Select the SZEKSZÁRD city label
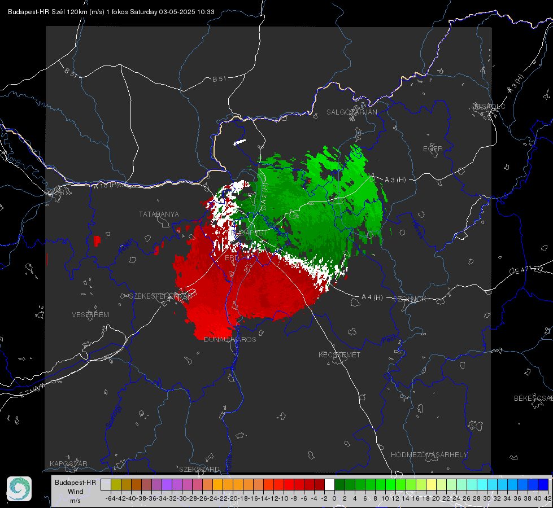The image size is (553, 508). [199, 469]
